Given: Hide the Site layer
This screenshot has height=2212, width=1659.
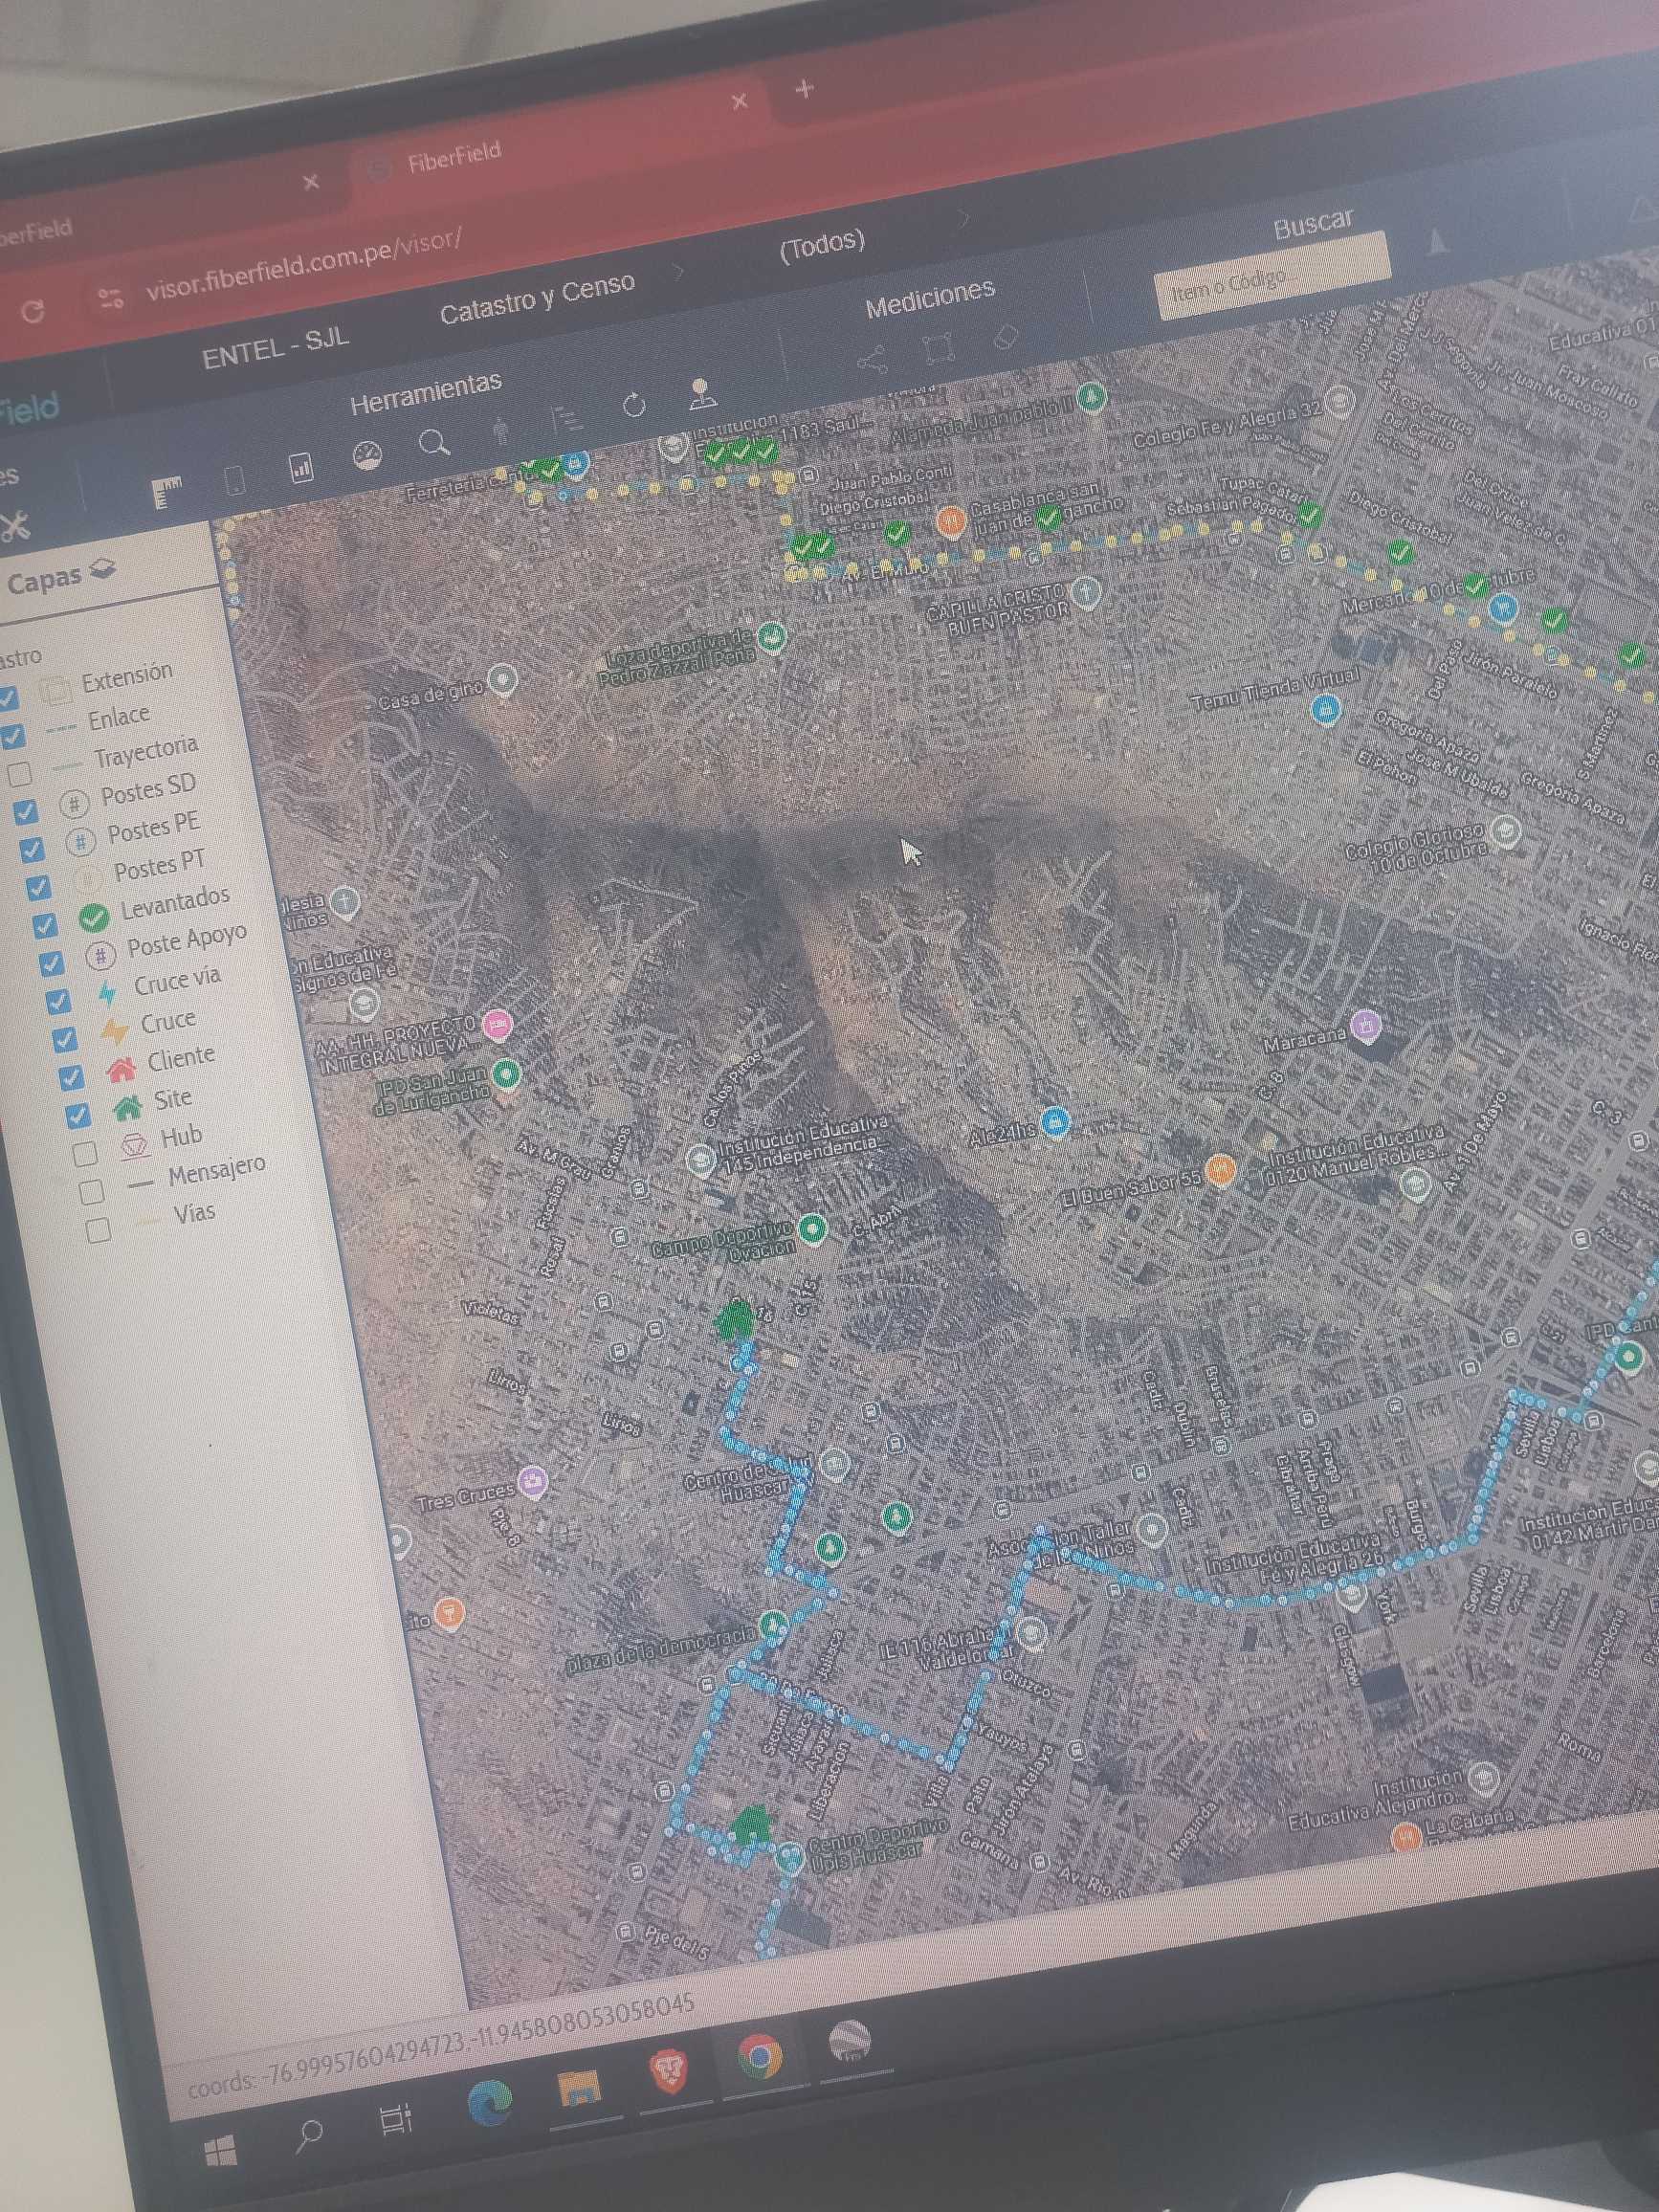Looking at the screenshot, I should 78,1115.
